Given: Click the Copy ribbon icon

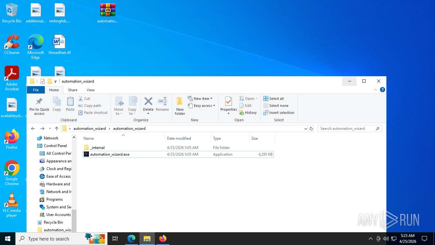Looking at the screenshot, I should (57, 101).
